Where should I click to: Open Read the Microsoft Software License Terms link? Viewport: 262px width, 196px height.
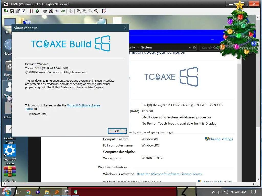(169, 174)
